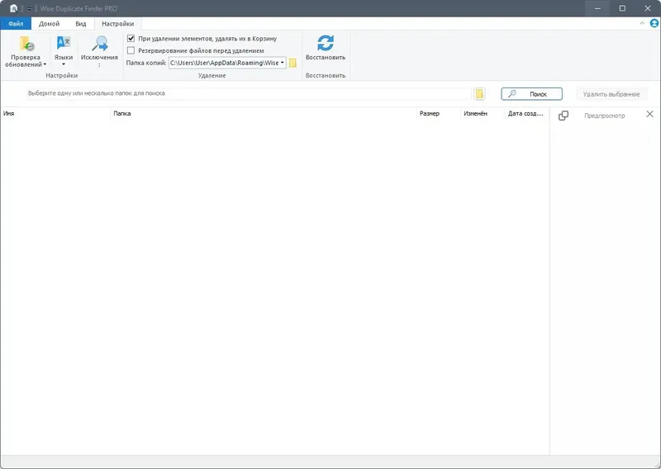
Task: Collapse the ribbon with the chevron
Action: pos(642,23)
